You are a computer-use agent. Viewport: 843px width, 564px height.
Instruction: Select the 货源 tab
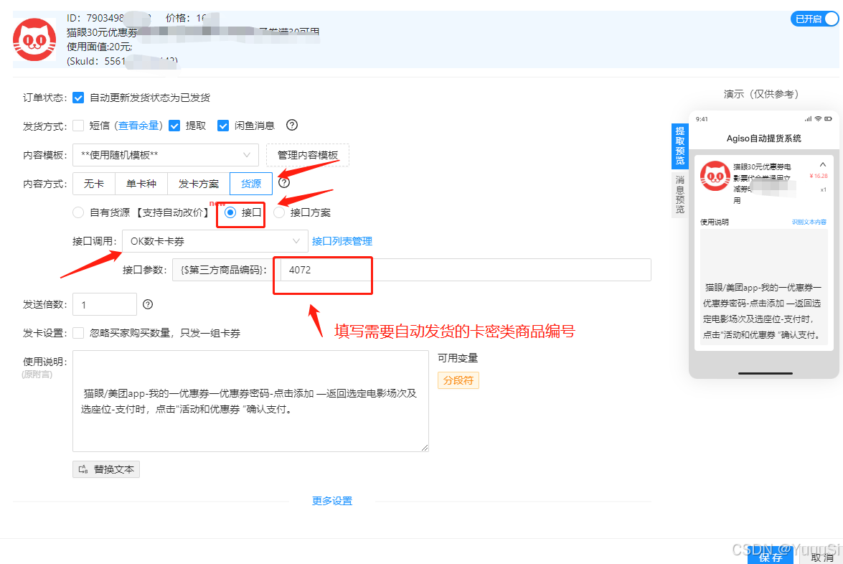[x=251, y=184]
